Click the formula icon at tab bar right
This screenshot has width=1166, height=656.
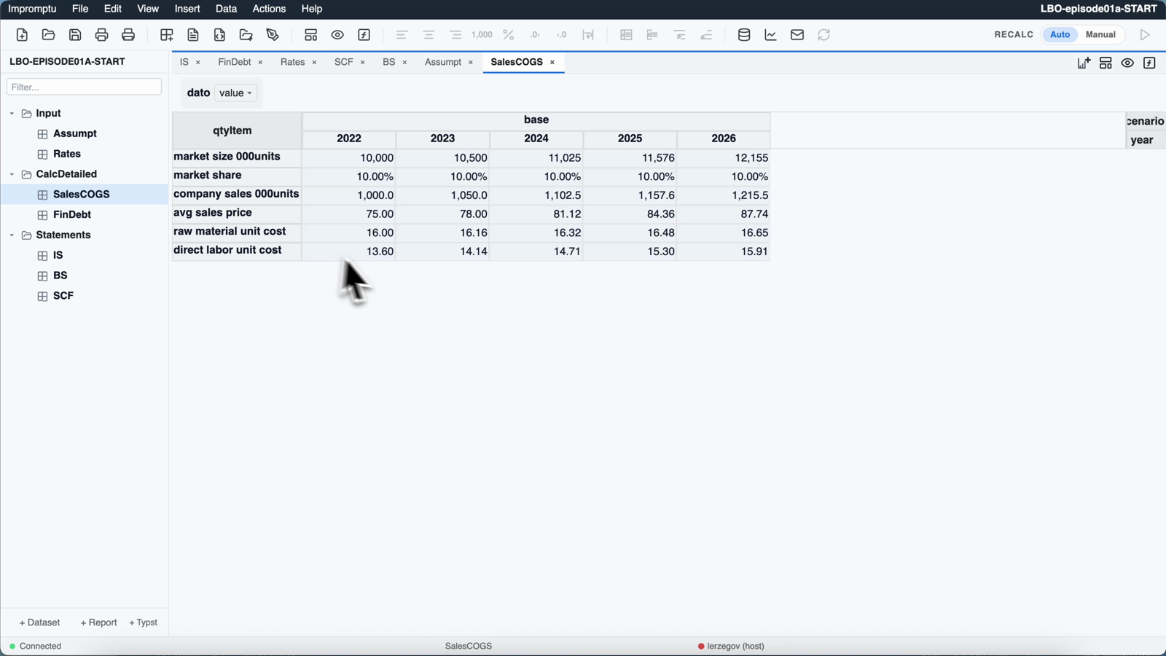pyautogui.click(x=1149, y=63)
